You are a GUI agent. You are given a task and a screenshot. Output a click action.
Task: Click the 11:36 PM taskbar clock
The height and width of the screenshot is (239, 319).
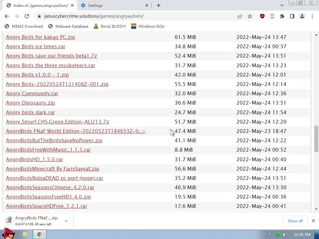[x=302, y=235]
